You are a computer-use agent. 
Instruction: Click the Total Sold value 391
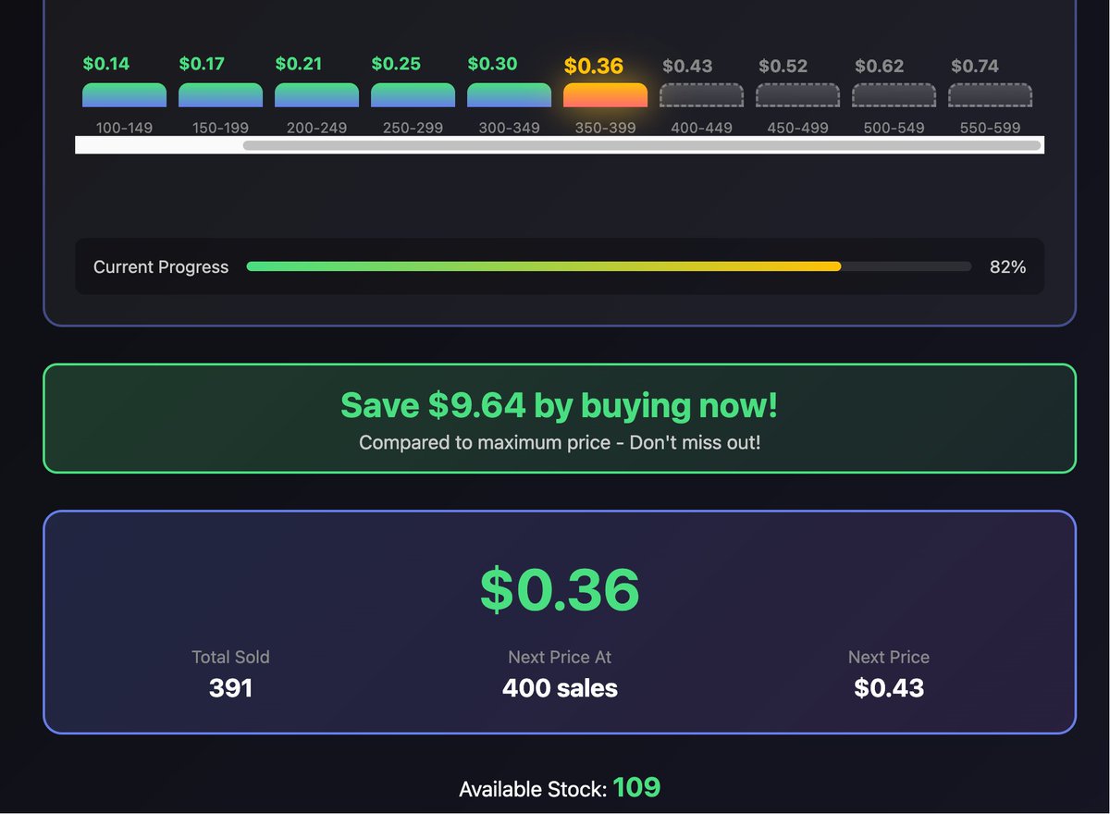(230, 688)
